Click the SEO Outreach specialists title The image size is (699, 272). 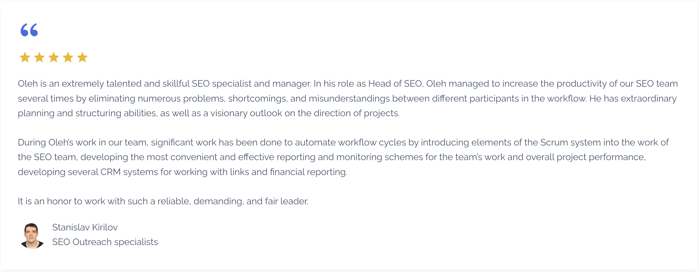click(105, 242)
